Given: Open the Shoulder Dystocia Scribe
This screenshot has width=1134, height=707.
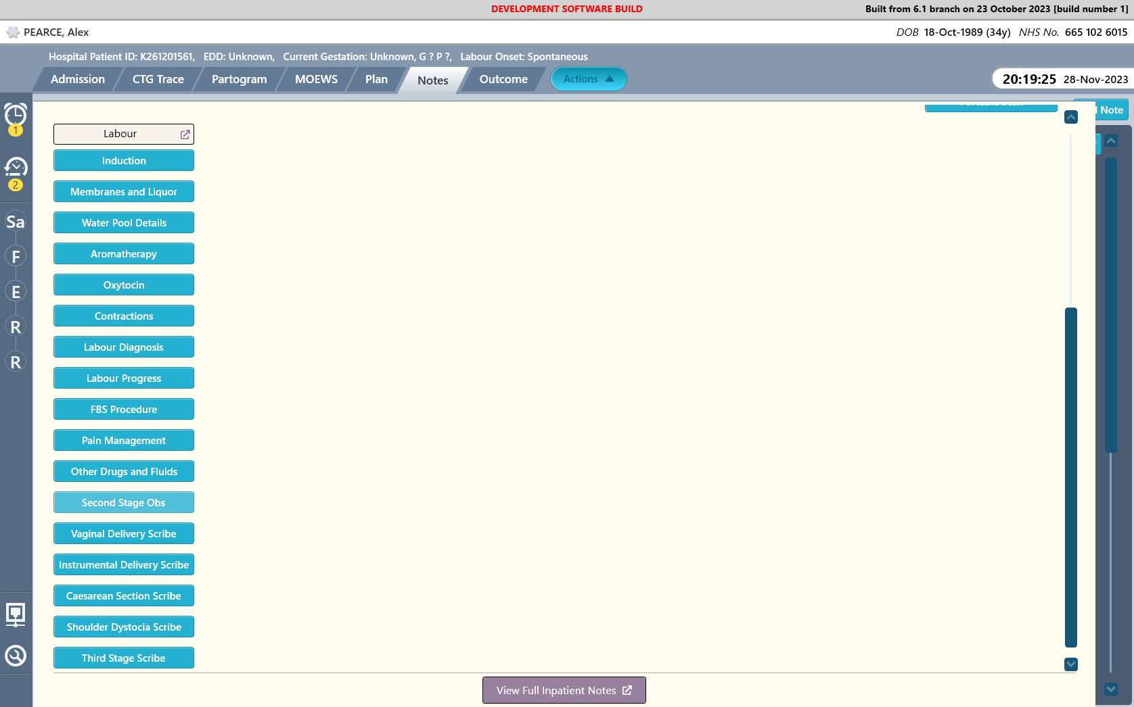Looking at the screenshot, I should pyautogui.click(x=124, y=627).
